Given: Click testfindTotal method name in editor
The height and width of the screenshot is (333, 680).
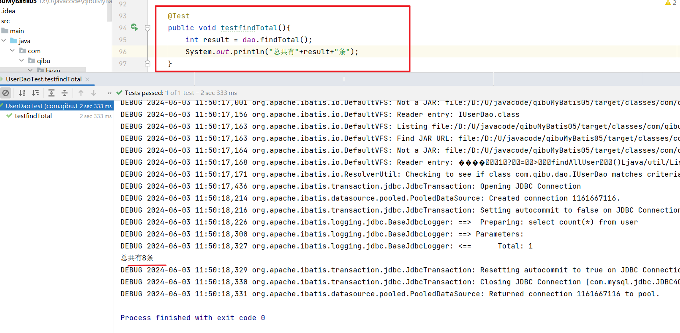Looking at the screenshot, I should (249, 28).
